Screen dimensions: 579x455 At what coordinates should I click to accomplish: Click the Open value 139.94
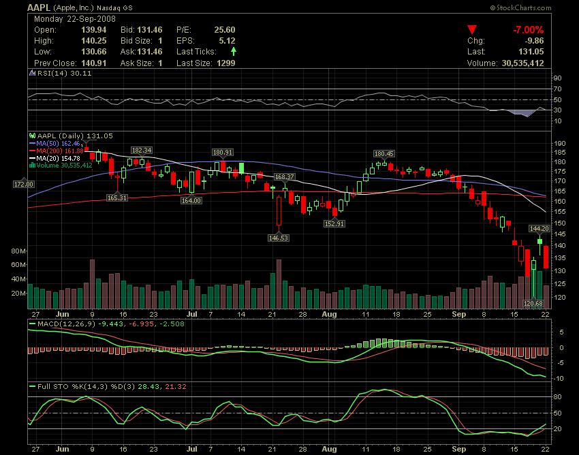(94, 30)
